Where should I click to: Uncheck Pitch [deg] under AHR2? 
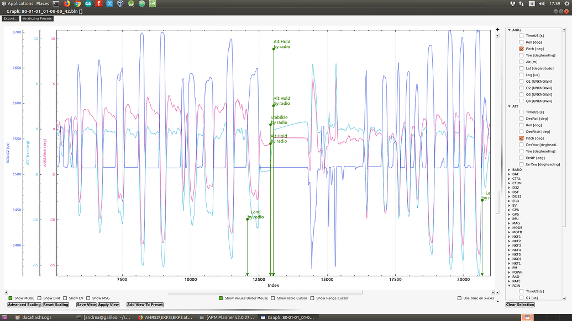[520, 48]
